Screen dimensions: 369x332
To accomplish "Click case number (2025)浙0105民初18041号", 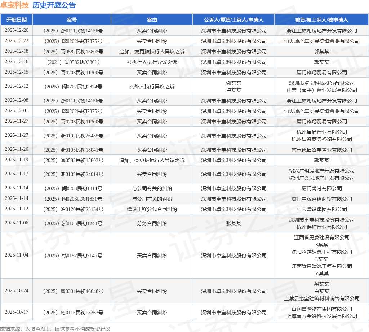I will pos(74,150).
